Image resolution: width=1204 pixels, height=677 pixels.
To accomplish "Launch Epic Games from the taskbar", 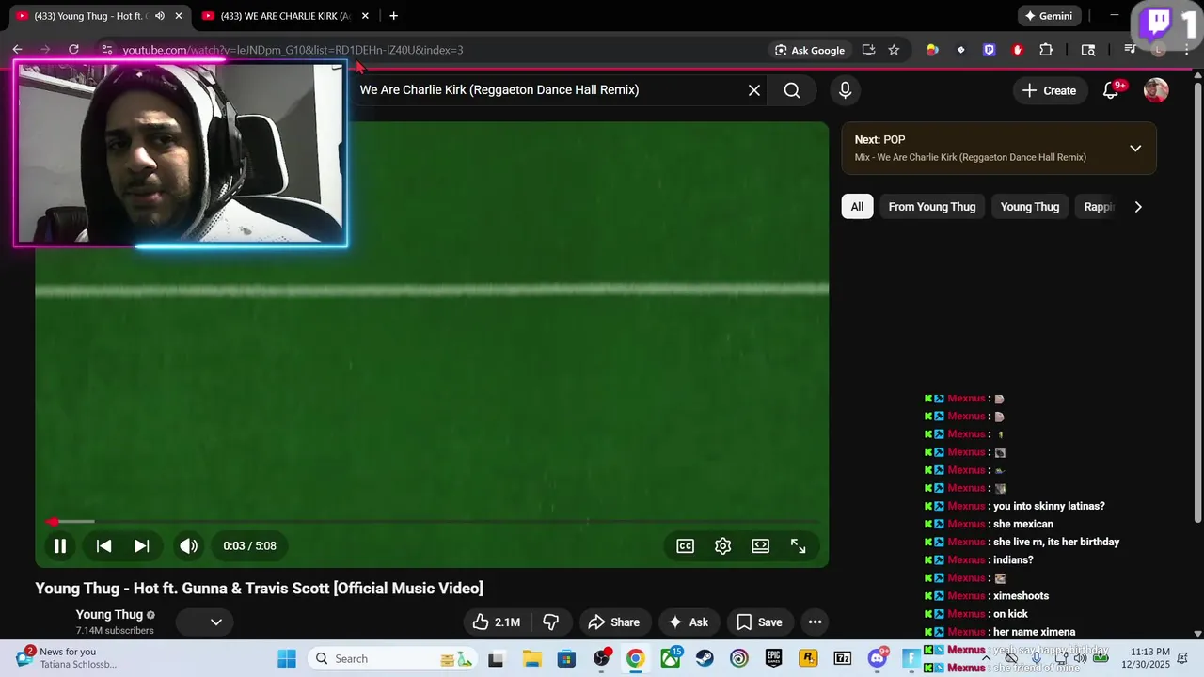I will [x=773, y=658].
